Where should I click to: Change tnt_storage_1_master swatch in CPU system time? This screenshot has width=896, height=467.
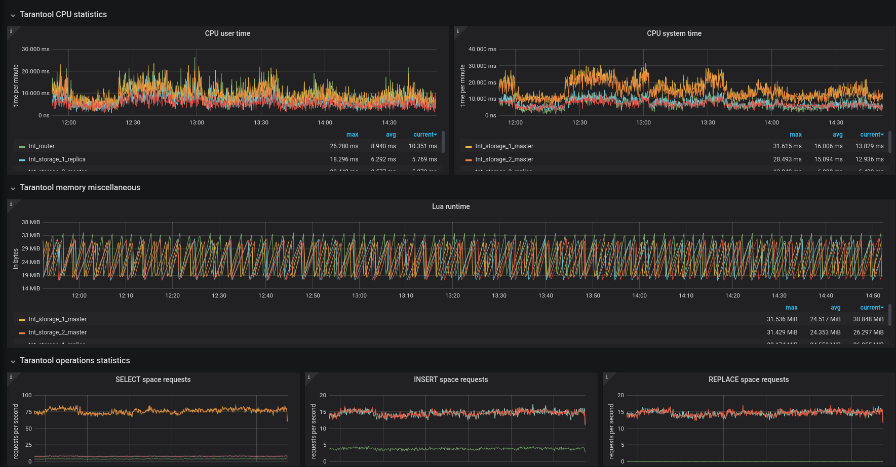tap(469, 147)
